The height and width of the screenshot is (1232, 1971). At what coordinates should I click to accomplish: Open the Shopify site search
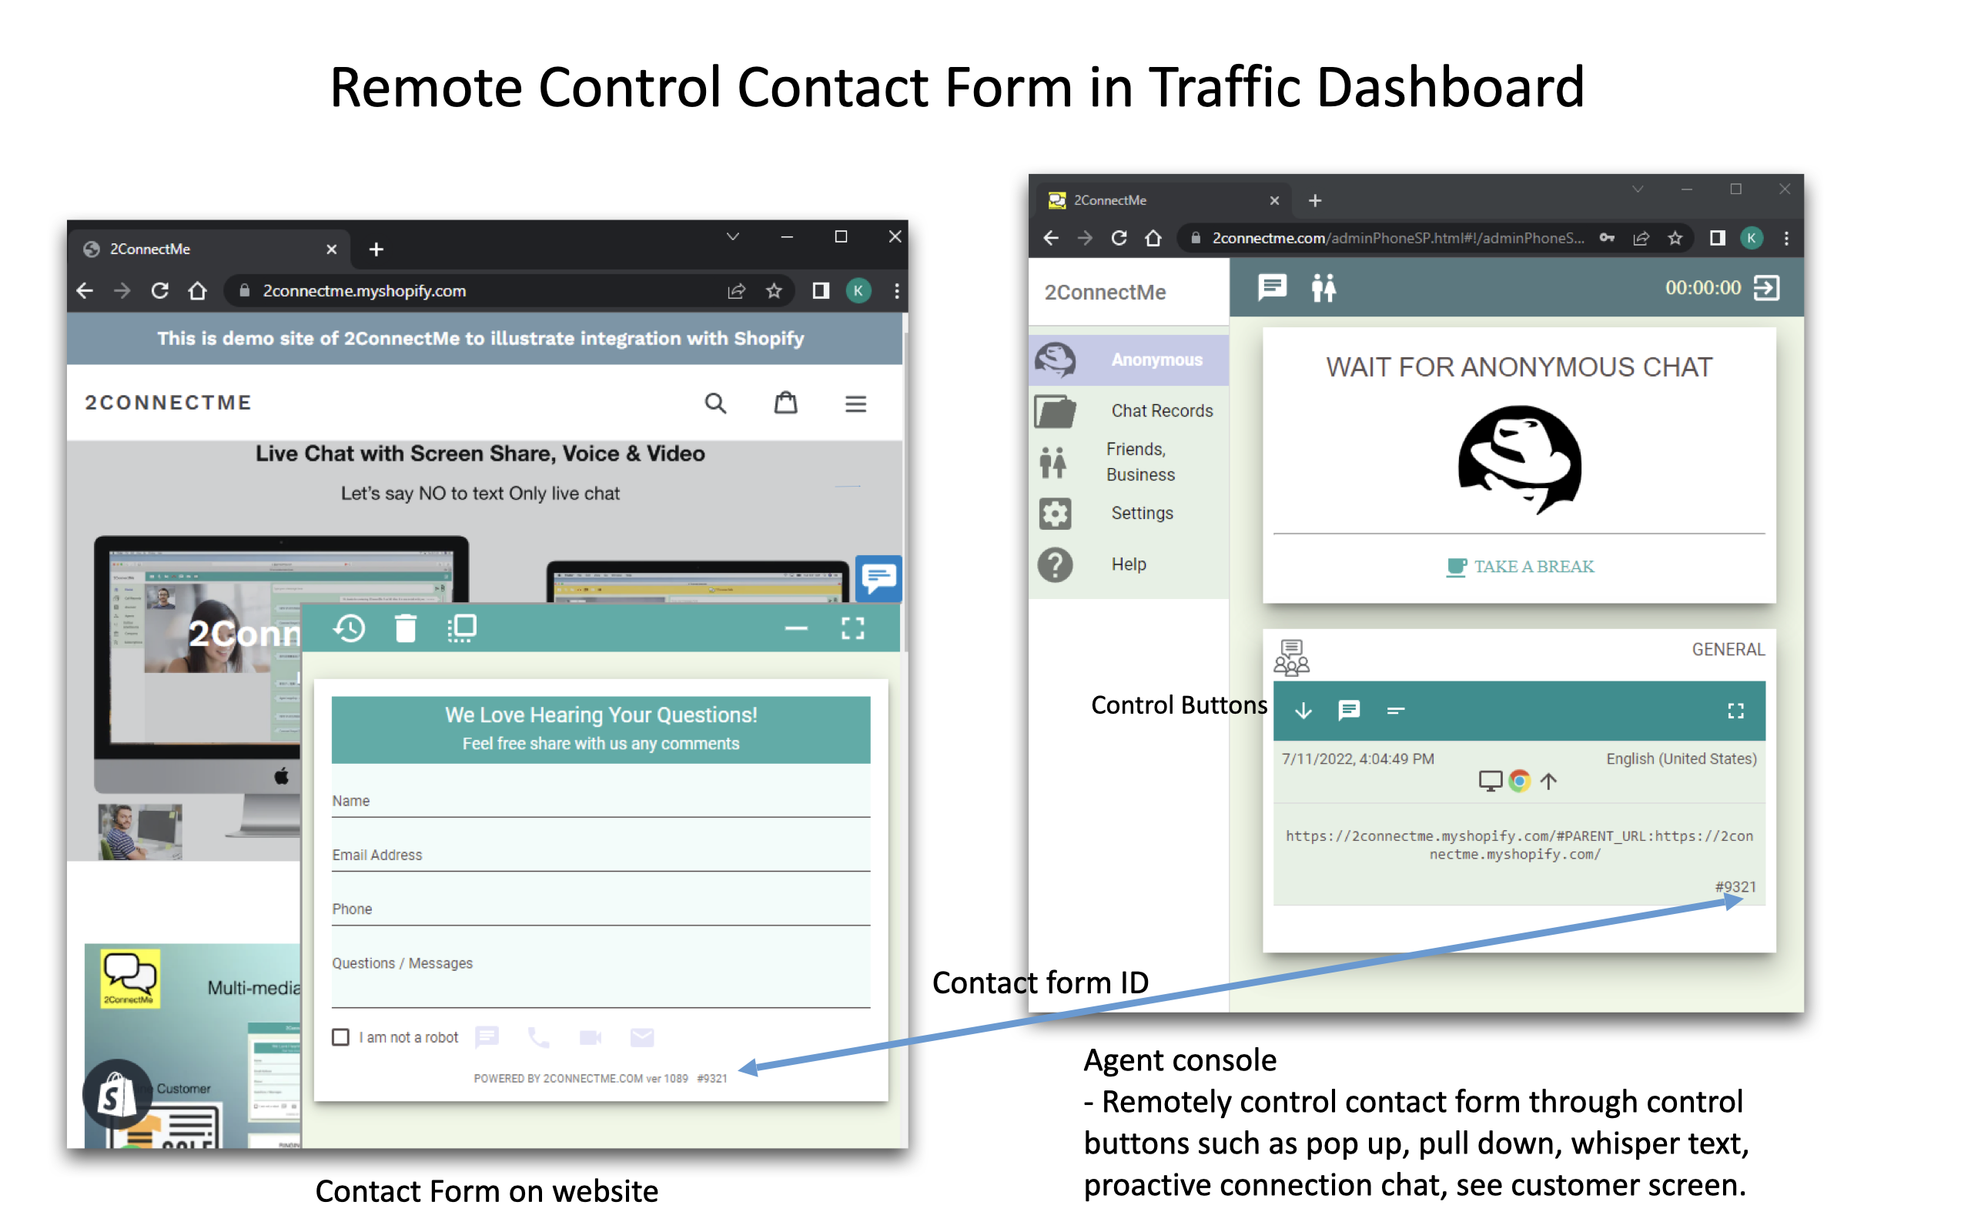click(715, 403)
